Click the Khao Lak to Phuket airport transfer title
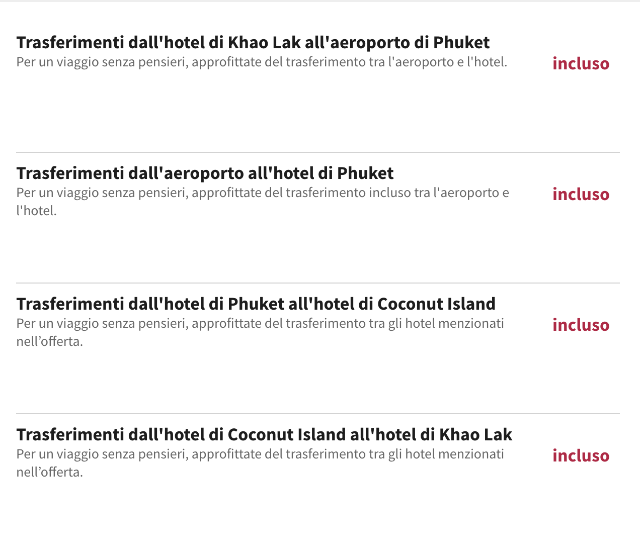The height and width of the screenshot is (558, 640). pyautogui.click(x=253, y=43)
